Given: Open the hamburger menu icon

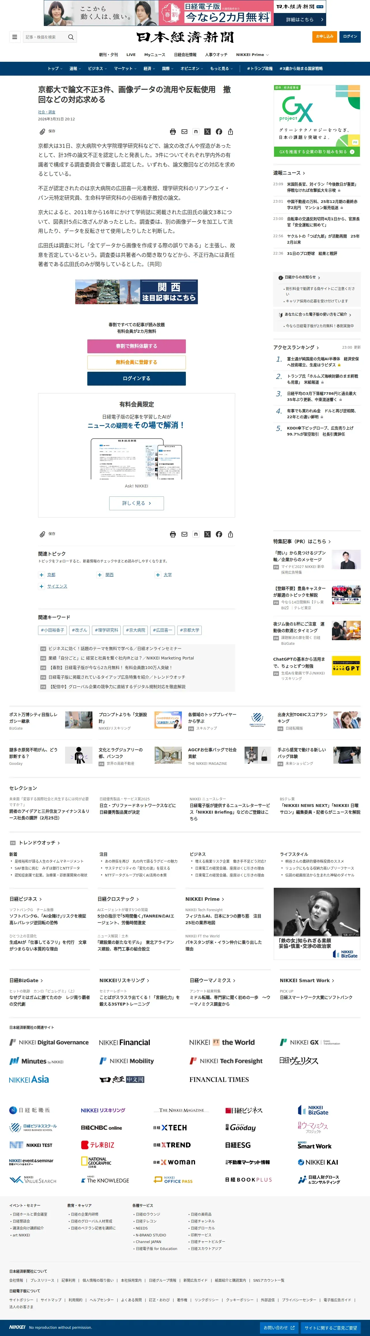Looking at the screenshot, I should pyautogui.click(x=14, y=37).
